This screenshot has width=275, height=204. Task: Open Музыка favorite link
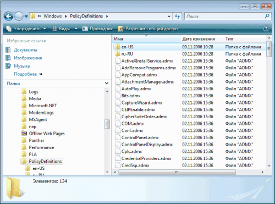pyautogui.click(x=22, y=66)
